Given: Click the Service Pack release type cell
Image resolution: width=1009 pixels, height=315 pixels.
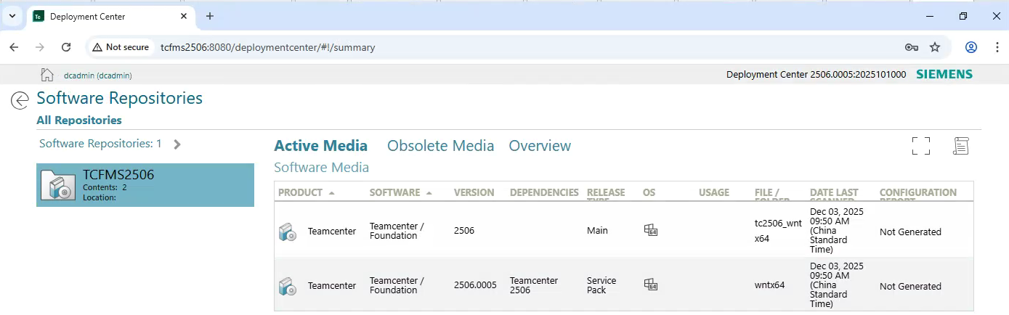Looking at the screenshot, I should coord(601,285).
